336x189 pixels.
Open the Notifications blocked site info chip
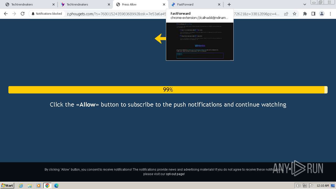point(47,14)
